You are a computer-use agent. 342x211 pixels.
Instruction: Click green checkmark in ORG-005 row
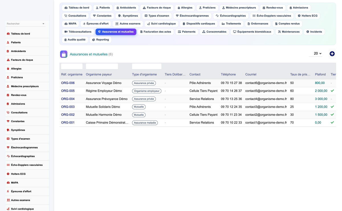[x=332, y=91]
